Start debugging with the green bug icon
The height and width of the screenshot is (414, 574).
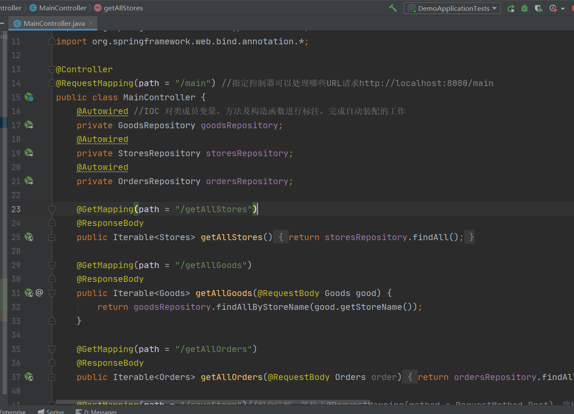[524, 8]
